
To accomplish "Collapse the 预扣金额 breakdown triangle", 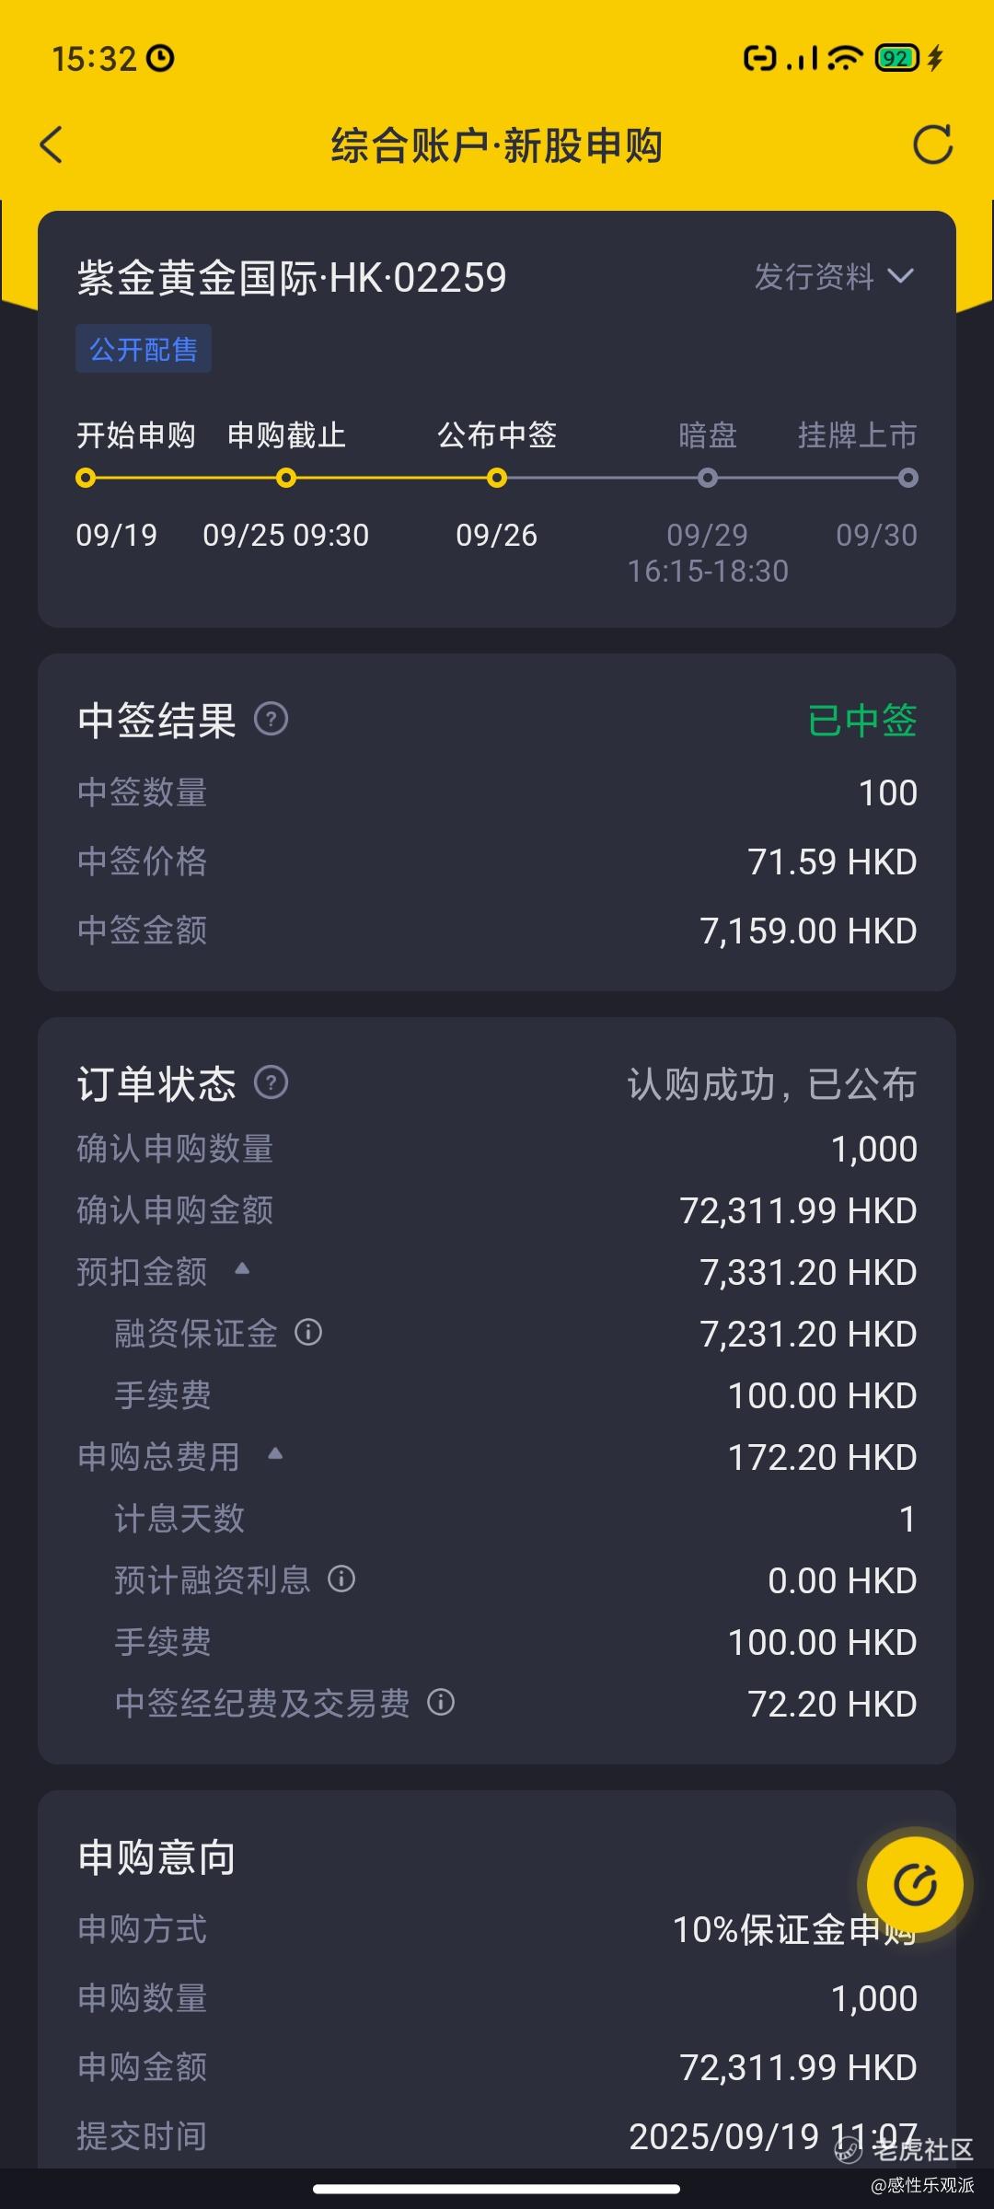I will coord(242,1268).
